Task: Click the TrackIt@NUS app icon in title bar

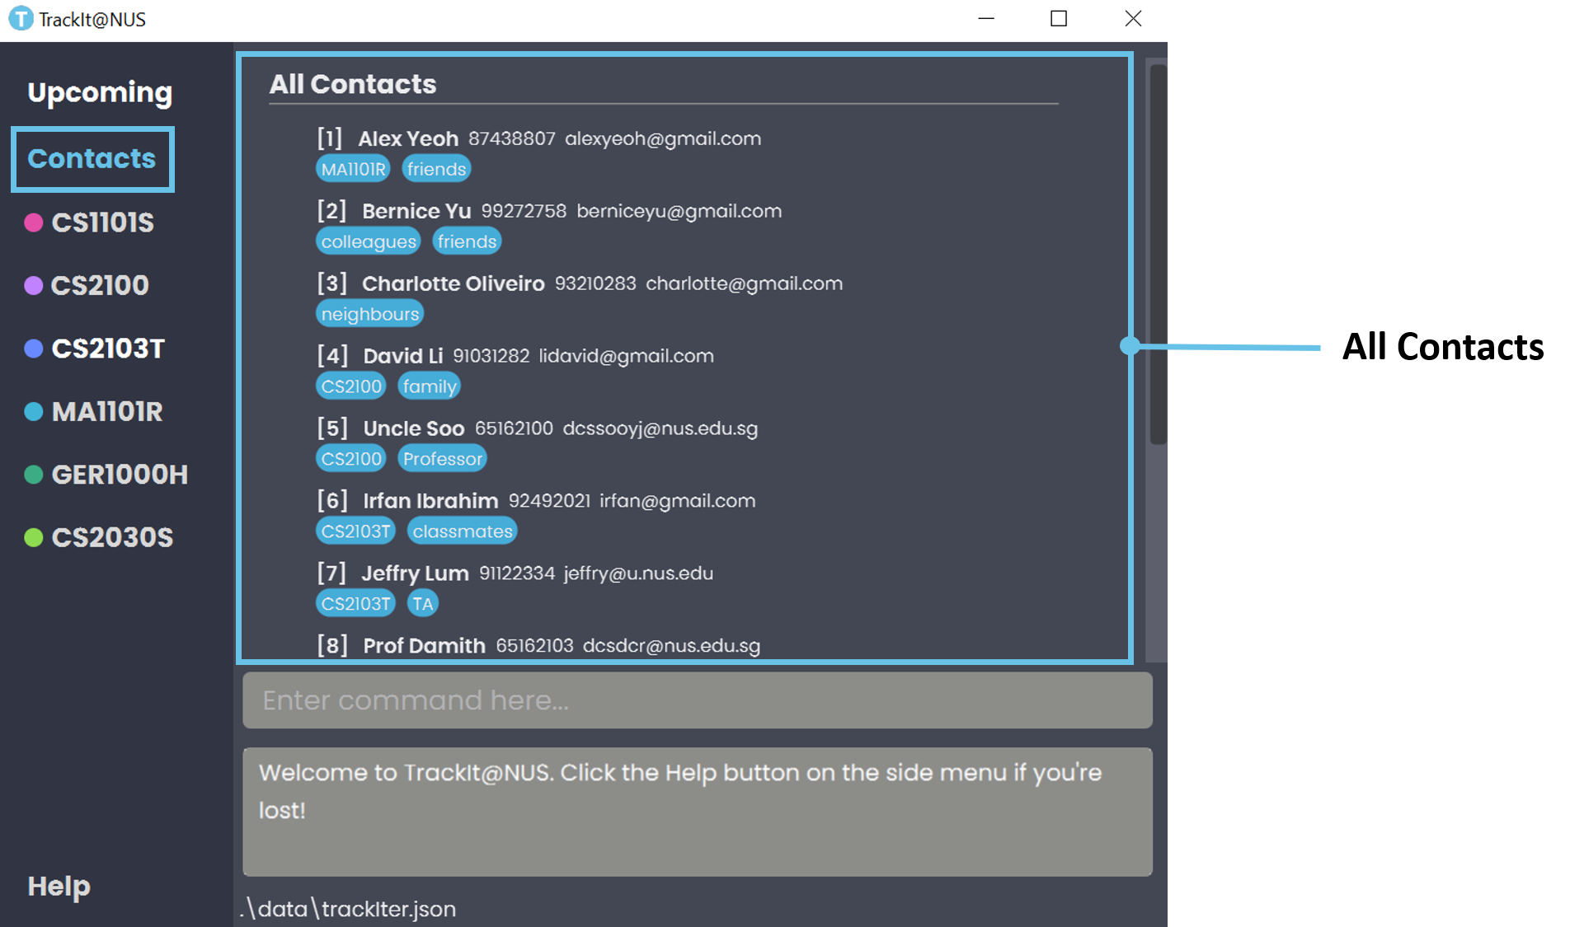Action: click(x=21, y=18)
